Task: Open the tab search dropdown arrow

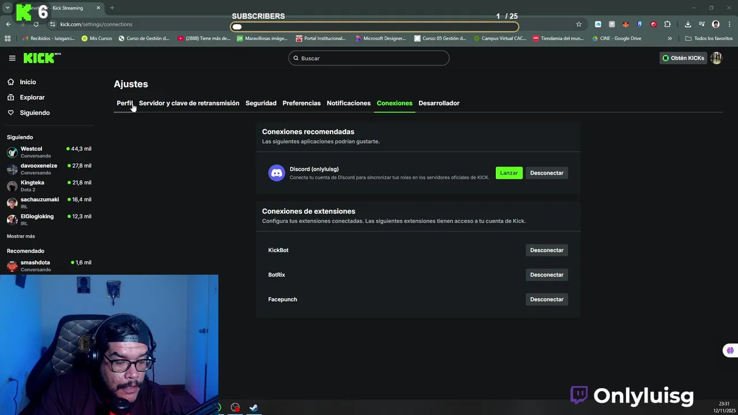Action: point(7,8)
